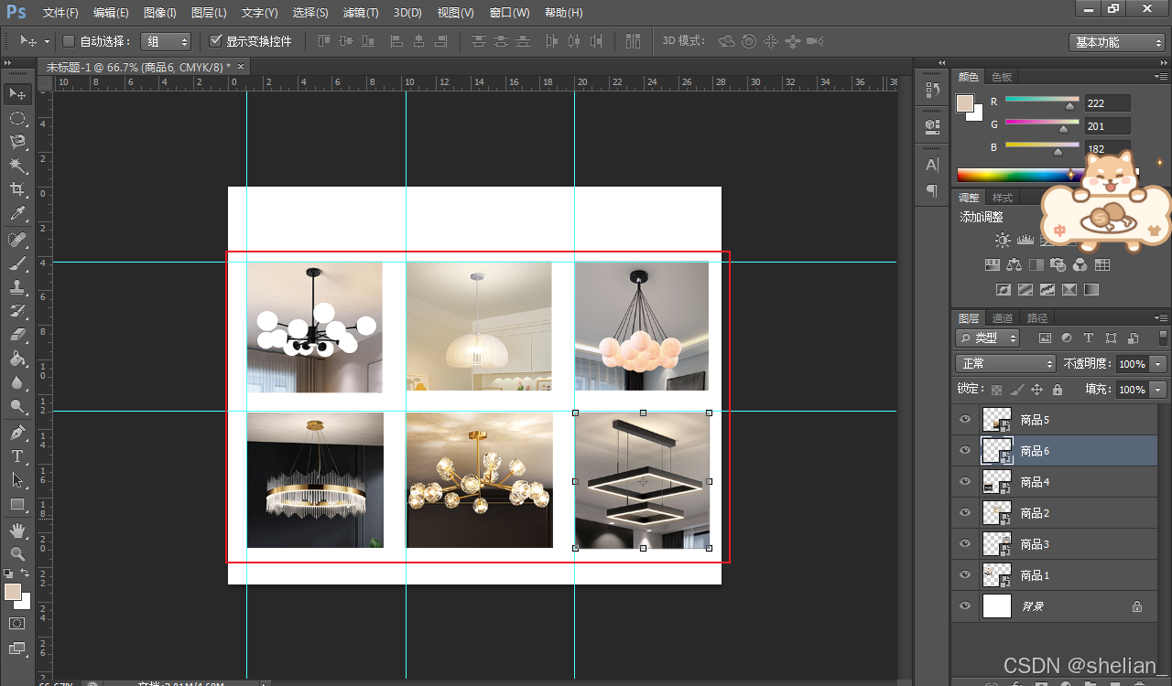This screenshot has height=686, width=1172.
Task: Open the layer filter 类型 dropdown
Action: 988,338
